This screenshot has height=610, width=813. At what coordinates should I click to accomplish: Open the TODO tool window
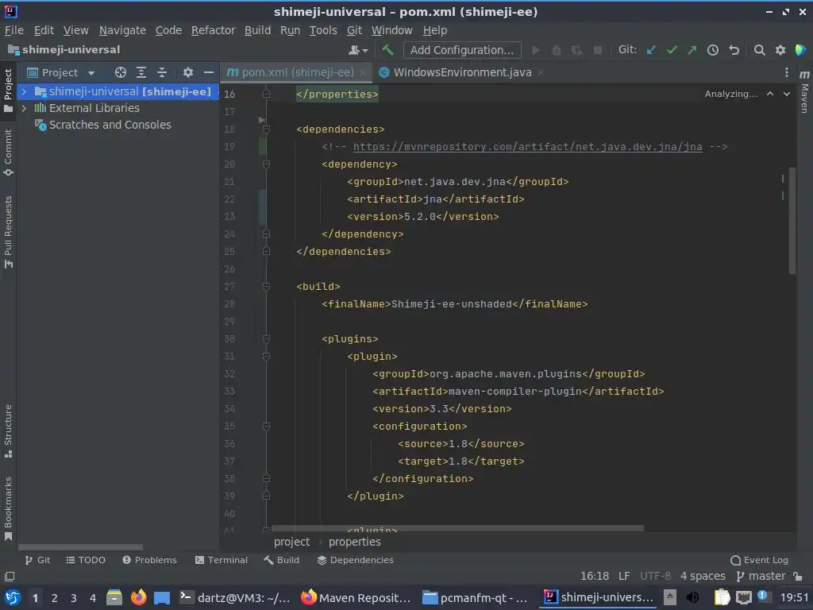point(86,560)
